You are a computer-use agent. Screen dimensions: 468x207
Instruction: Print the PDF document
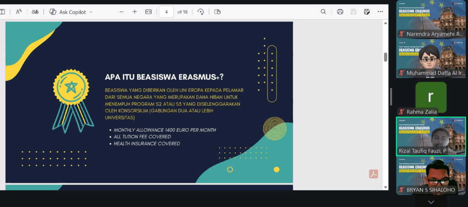[340, 12]
